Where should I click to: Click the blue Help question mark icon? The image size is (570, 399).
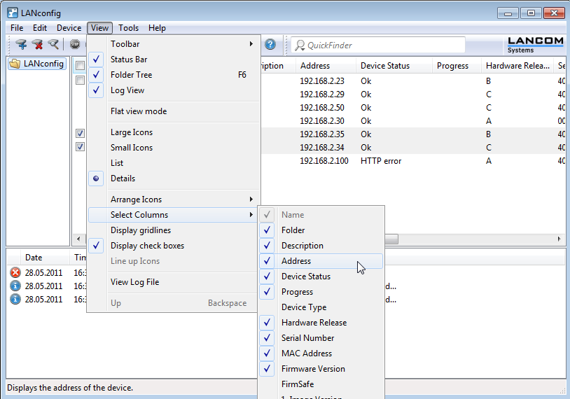coord(270,45)
